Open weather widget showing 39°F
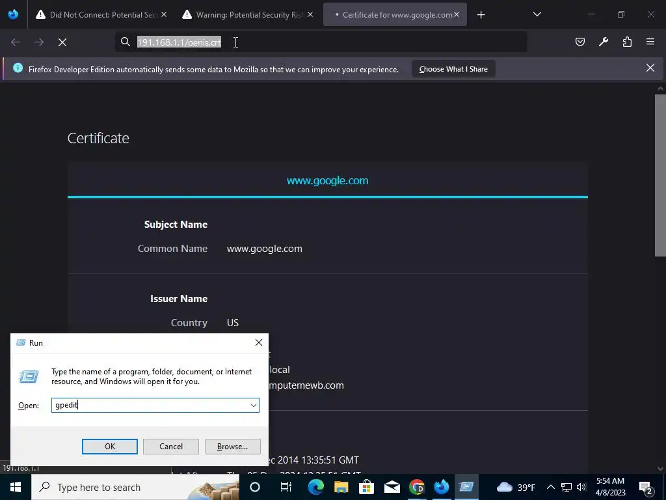Screen dimensions: 666x500 pos(516,487)
